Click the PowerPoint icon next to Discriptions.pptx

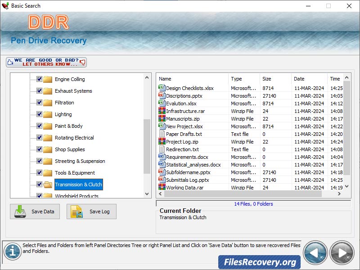(x=162, y=96)
